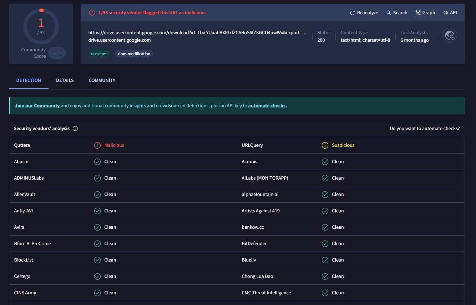Click the drive.usercontent.google.com download URL

(x=198, y=33)
